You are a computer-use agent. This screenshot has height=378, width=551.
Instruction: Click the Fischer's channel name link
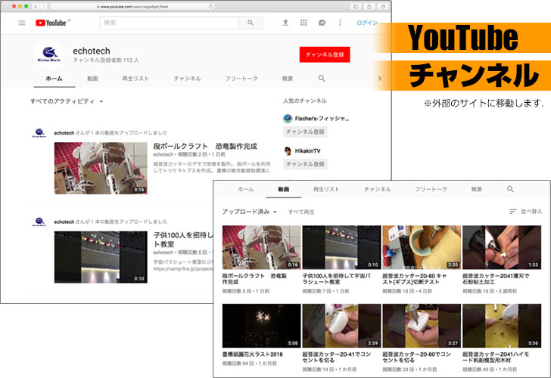(x=322, y=119)
